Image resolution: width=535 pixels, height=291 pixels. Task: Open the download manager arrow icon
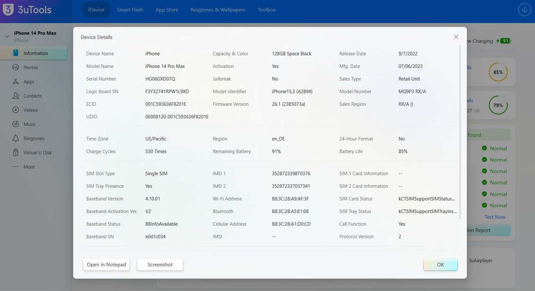pyautogui.click(x=524, y=10)
